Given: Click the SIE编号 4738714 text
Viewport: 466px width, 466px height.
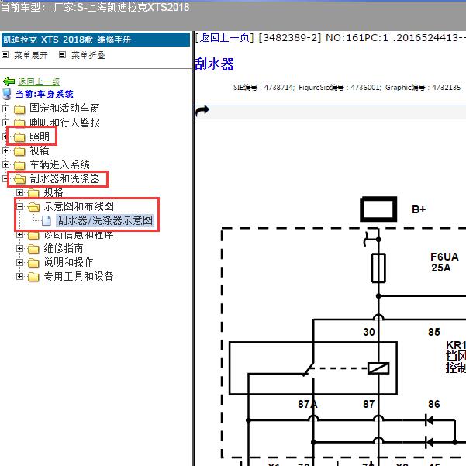Looking at the screenshot, I should 264,88.
